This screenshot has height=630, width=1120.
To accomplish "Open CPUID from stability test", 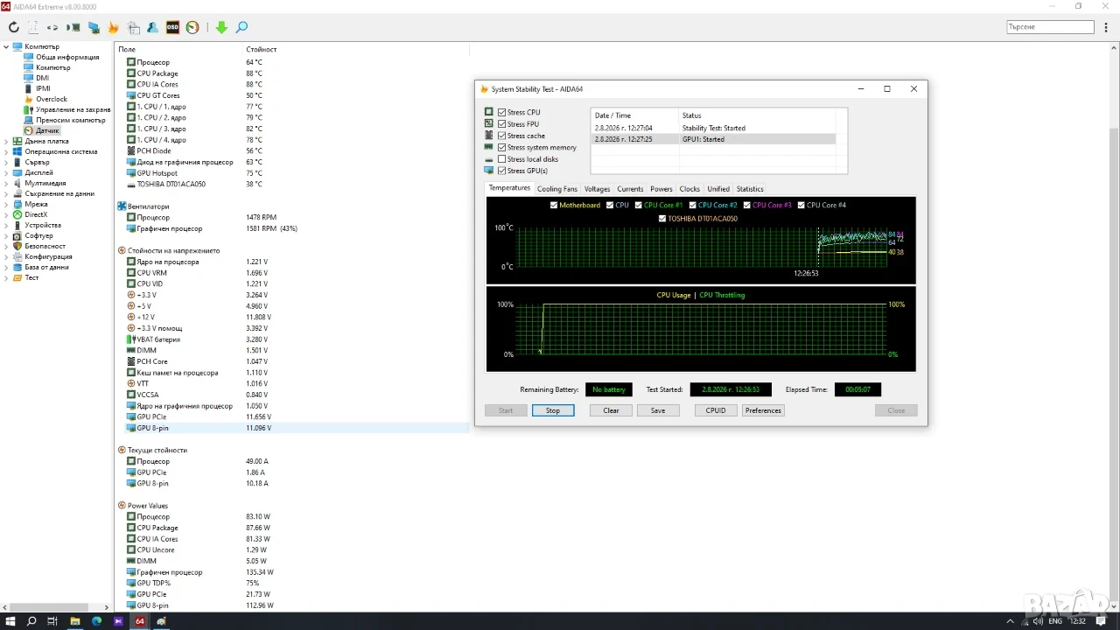I will [x=716, y=410].
